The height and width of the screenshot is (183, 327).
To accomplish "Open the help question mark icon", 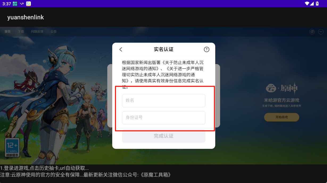I will [x=206, y=50].
